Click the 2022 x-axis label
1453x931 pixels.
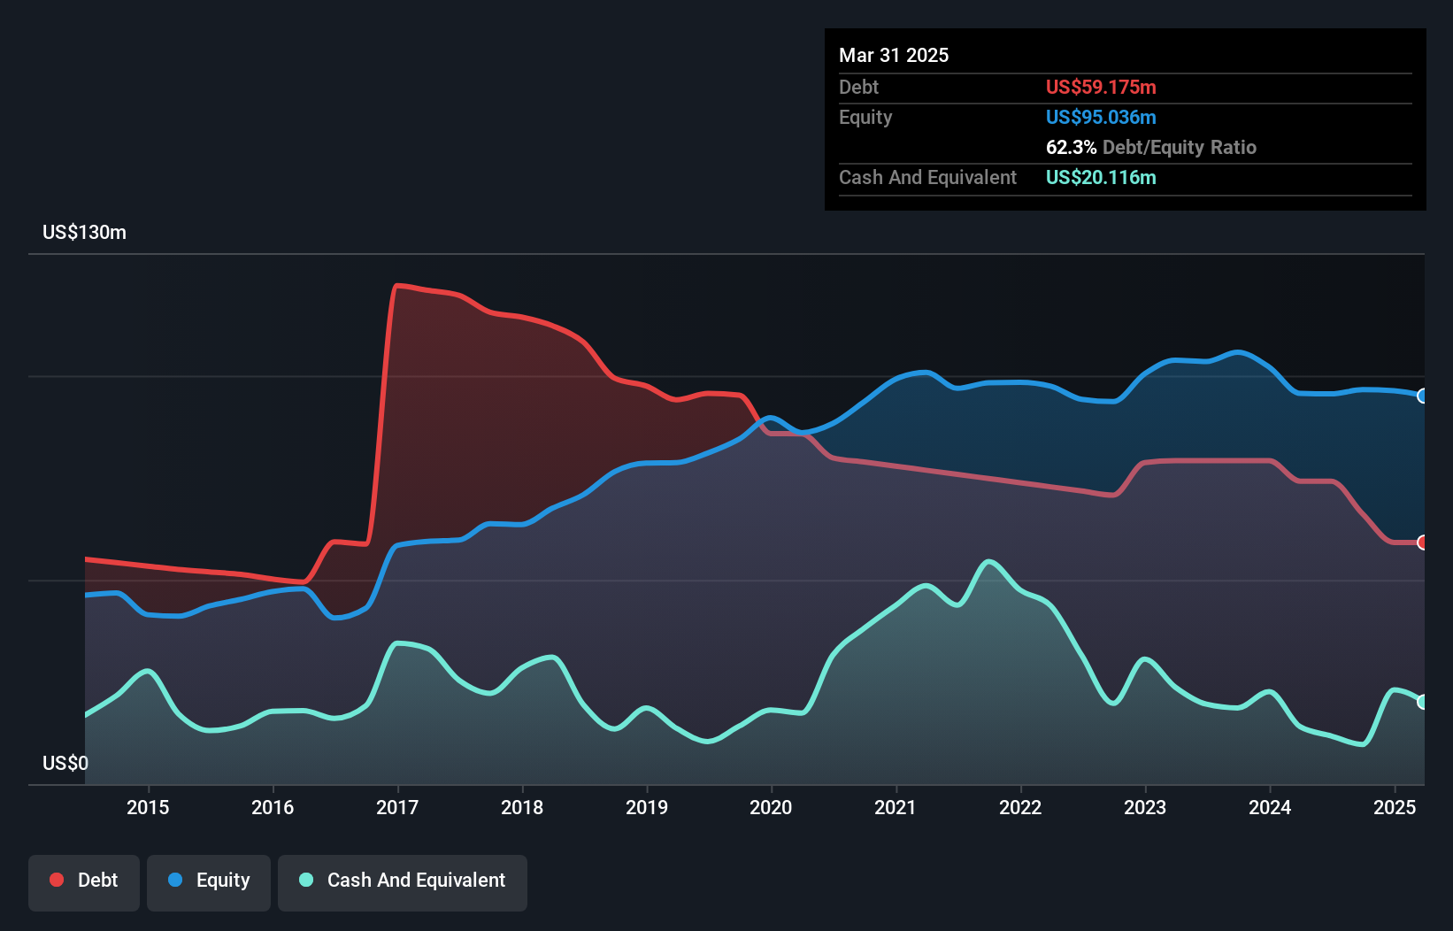coord(1020,807)
